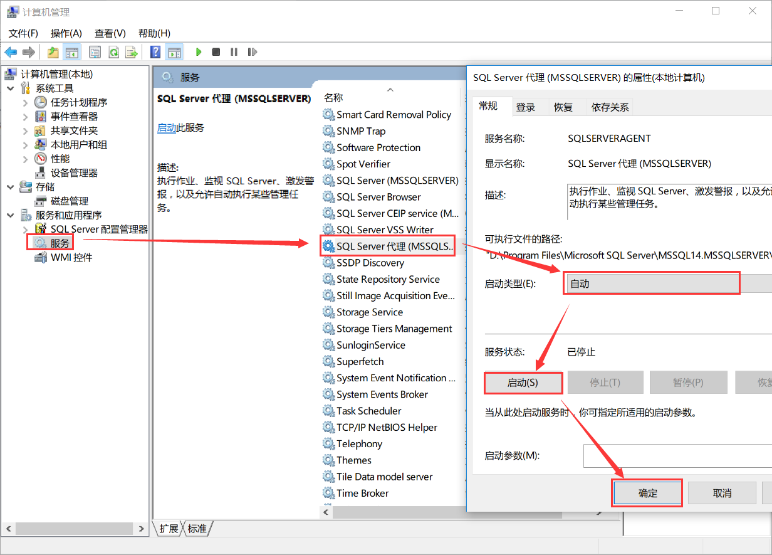Image resolution: width=772 pixels, height=555 pixels.
Task: Switch to the 依存关系 tab
Action: point(610,107)
